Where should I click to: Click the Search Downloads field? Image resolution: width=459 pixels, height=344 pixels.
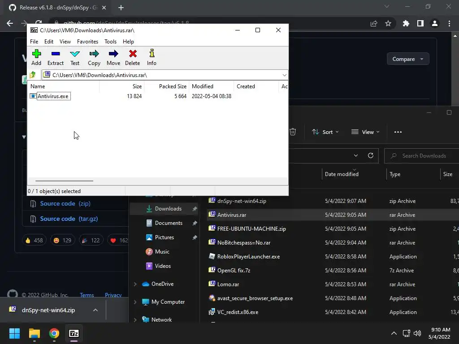[x=421, y=156]
